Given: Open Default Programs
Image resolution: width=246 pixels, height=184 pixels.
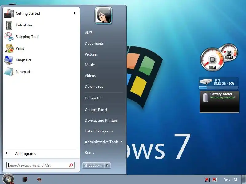Looking at the screenshot, I should (99, 131).
